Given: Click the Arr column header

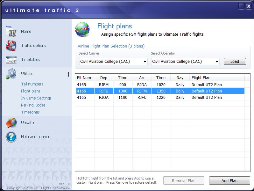Looking at the screenshot, I should 142,78.
